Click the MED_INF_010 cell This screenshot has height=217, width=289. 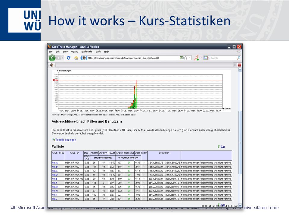click(x=74, y=199)
